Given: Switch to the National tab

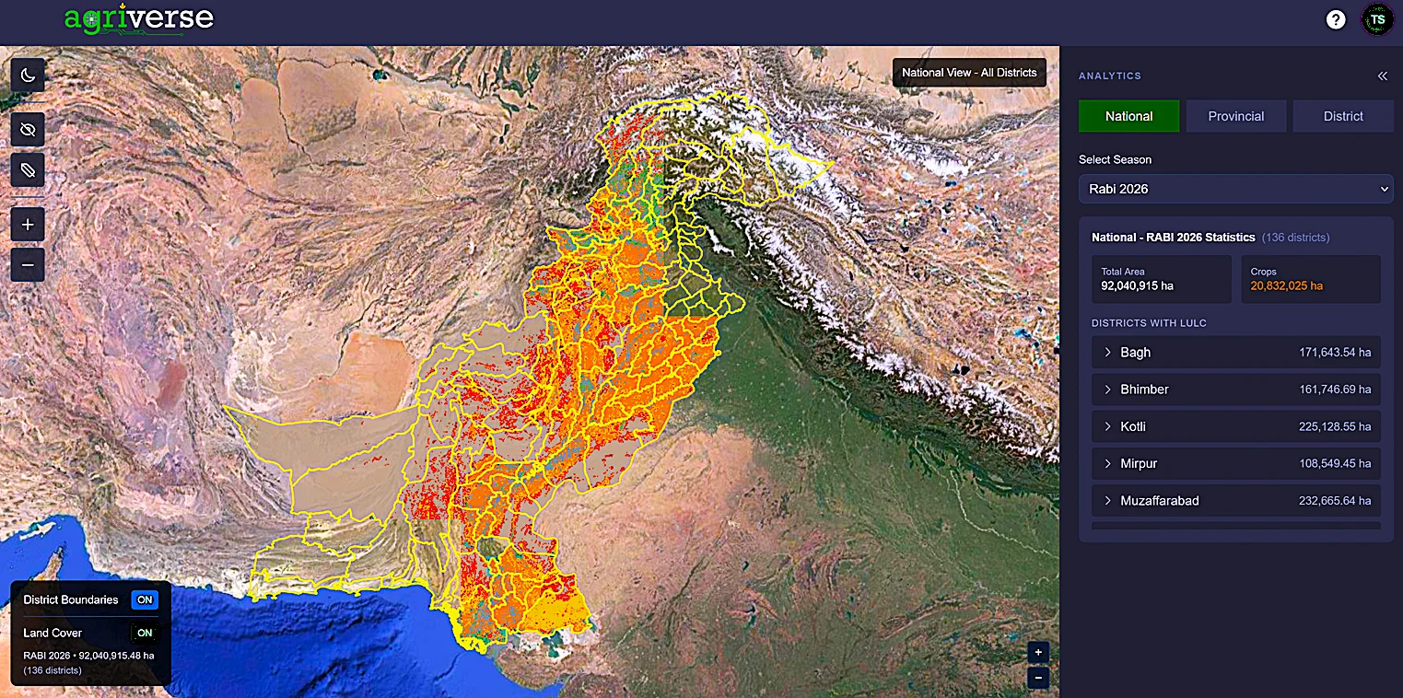Looking at the screenshot, I should pos(1129,116).
